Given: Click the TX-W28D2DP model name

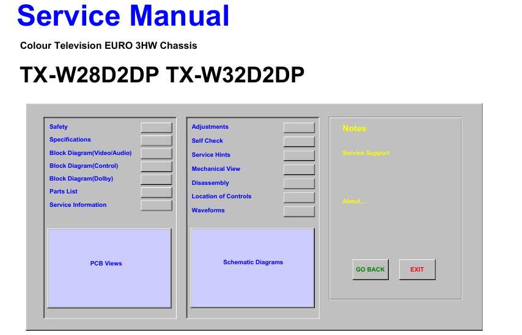Looking at the screenshot, I should pos(89,74).
